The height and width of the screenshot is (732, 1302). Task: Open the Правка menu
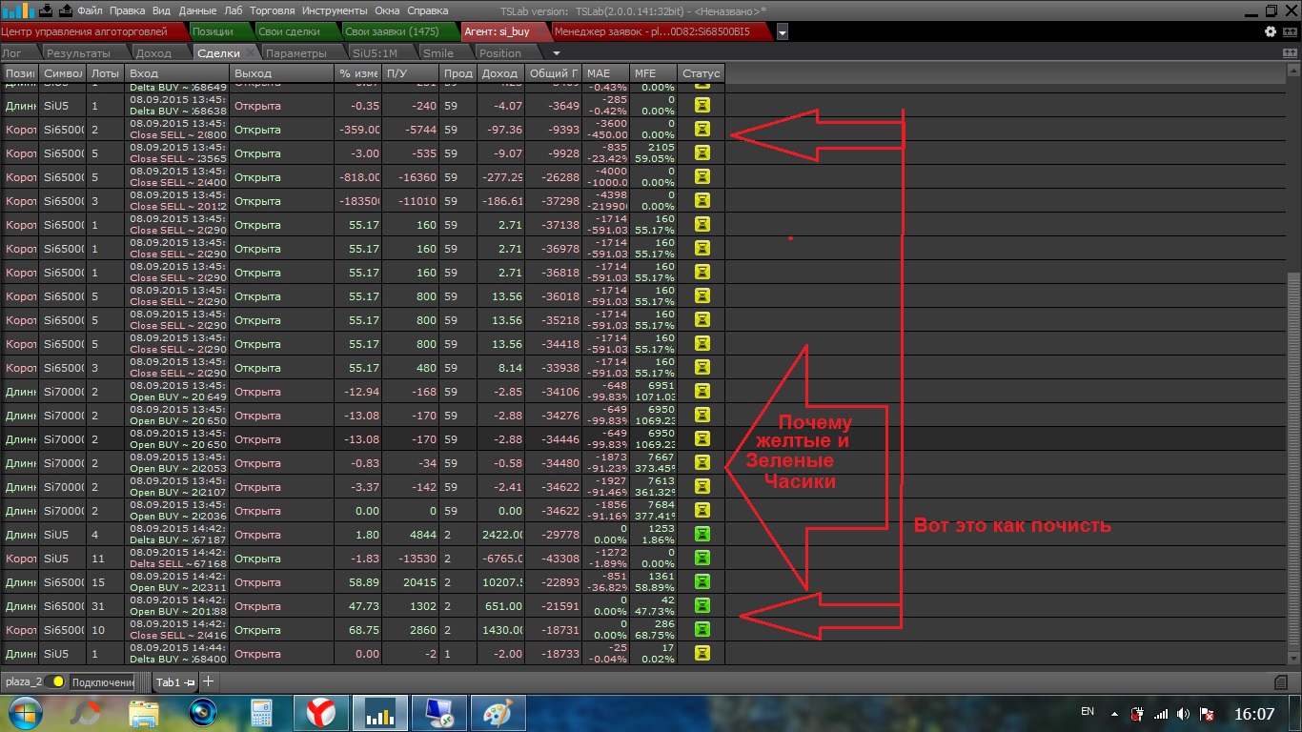click(128, 10)
